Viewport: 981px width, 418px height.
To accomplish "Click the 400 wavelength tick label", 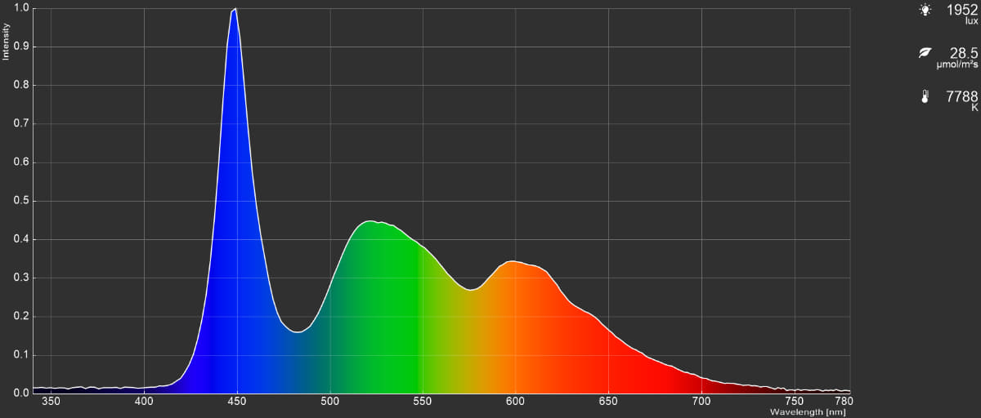I will point(144,402).
